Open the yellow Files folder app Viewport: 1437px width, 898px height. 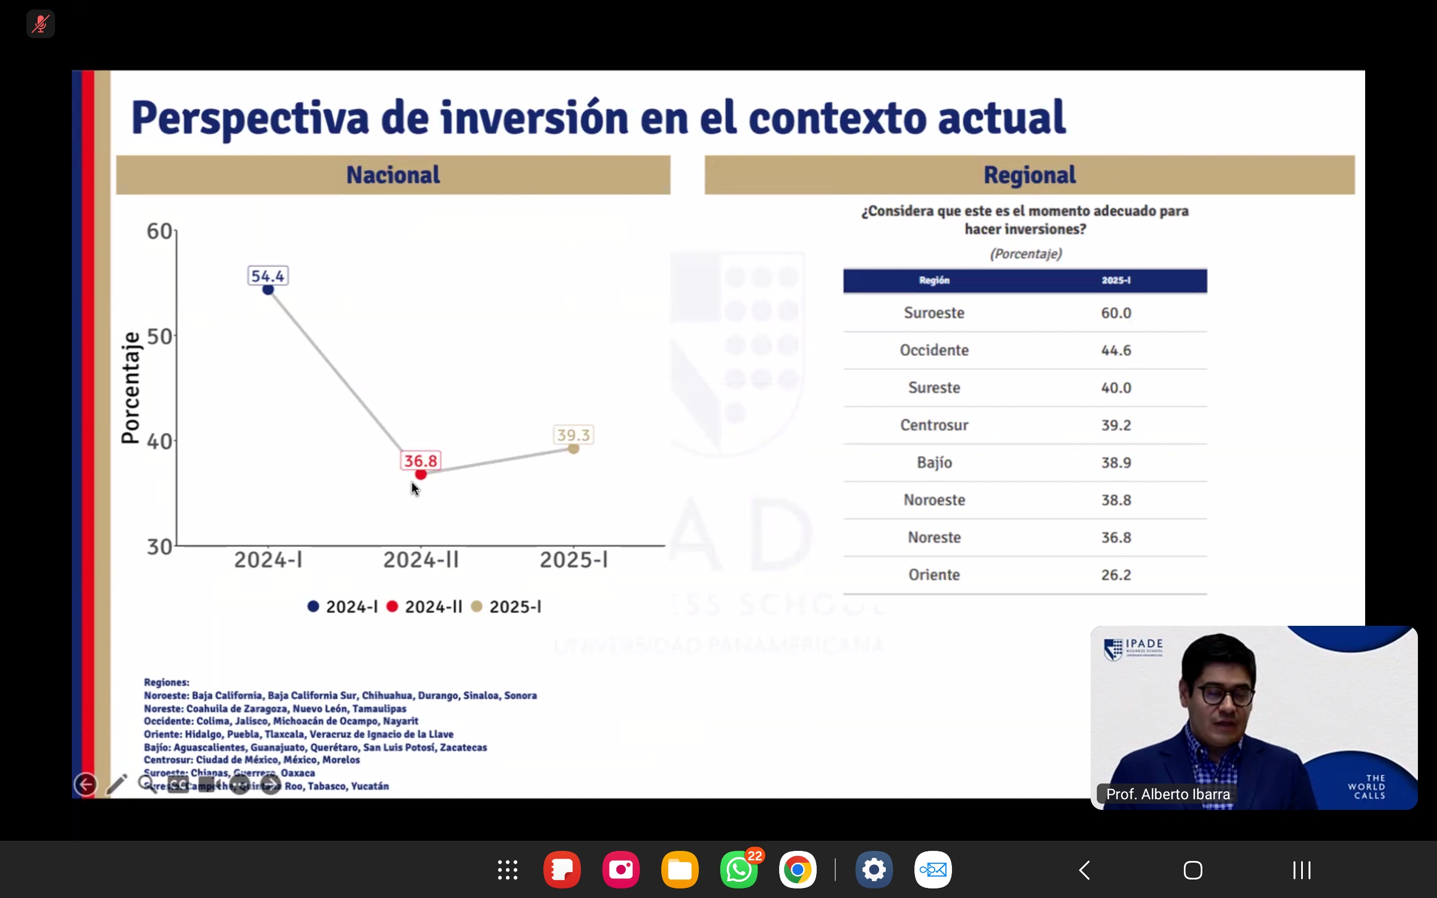[x=679, y=870]
